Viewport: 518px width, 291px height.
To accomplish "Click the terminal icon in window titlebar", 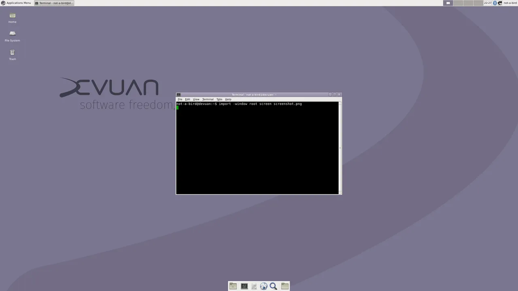I will click(x=178, y=95).
